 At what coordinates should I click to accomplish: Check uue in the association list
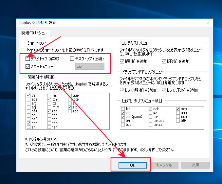point(70,95)
